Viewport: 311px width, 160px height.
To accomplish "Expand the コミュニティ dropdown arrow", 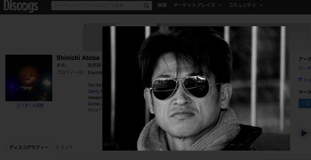I will coord(261,6).
